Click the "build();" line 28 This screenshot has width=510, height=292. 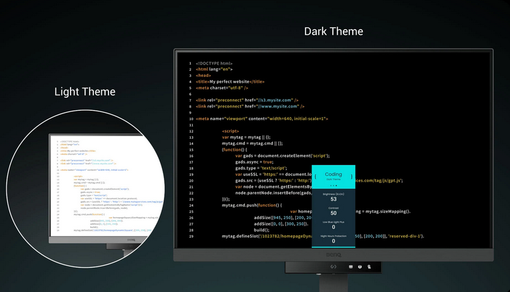click(261, 230)
